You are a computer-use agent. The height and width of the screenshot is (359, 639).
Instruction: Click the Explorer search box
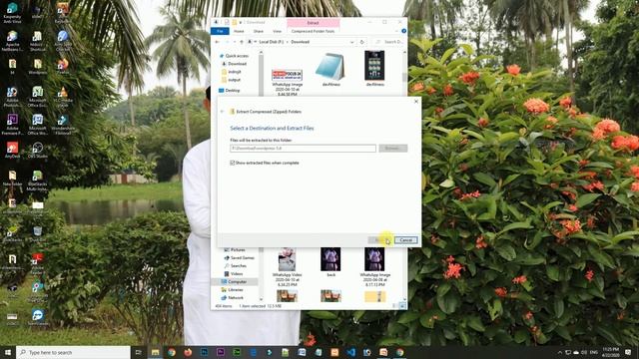click(x=389, y=42)
